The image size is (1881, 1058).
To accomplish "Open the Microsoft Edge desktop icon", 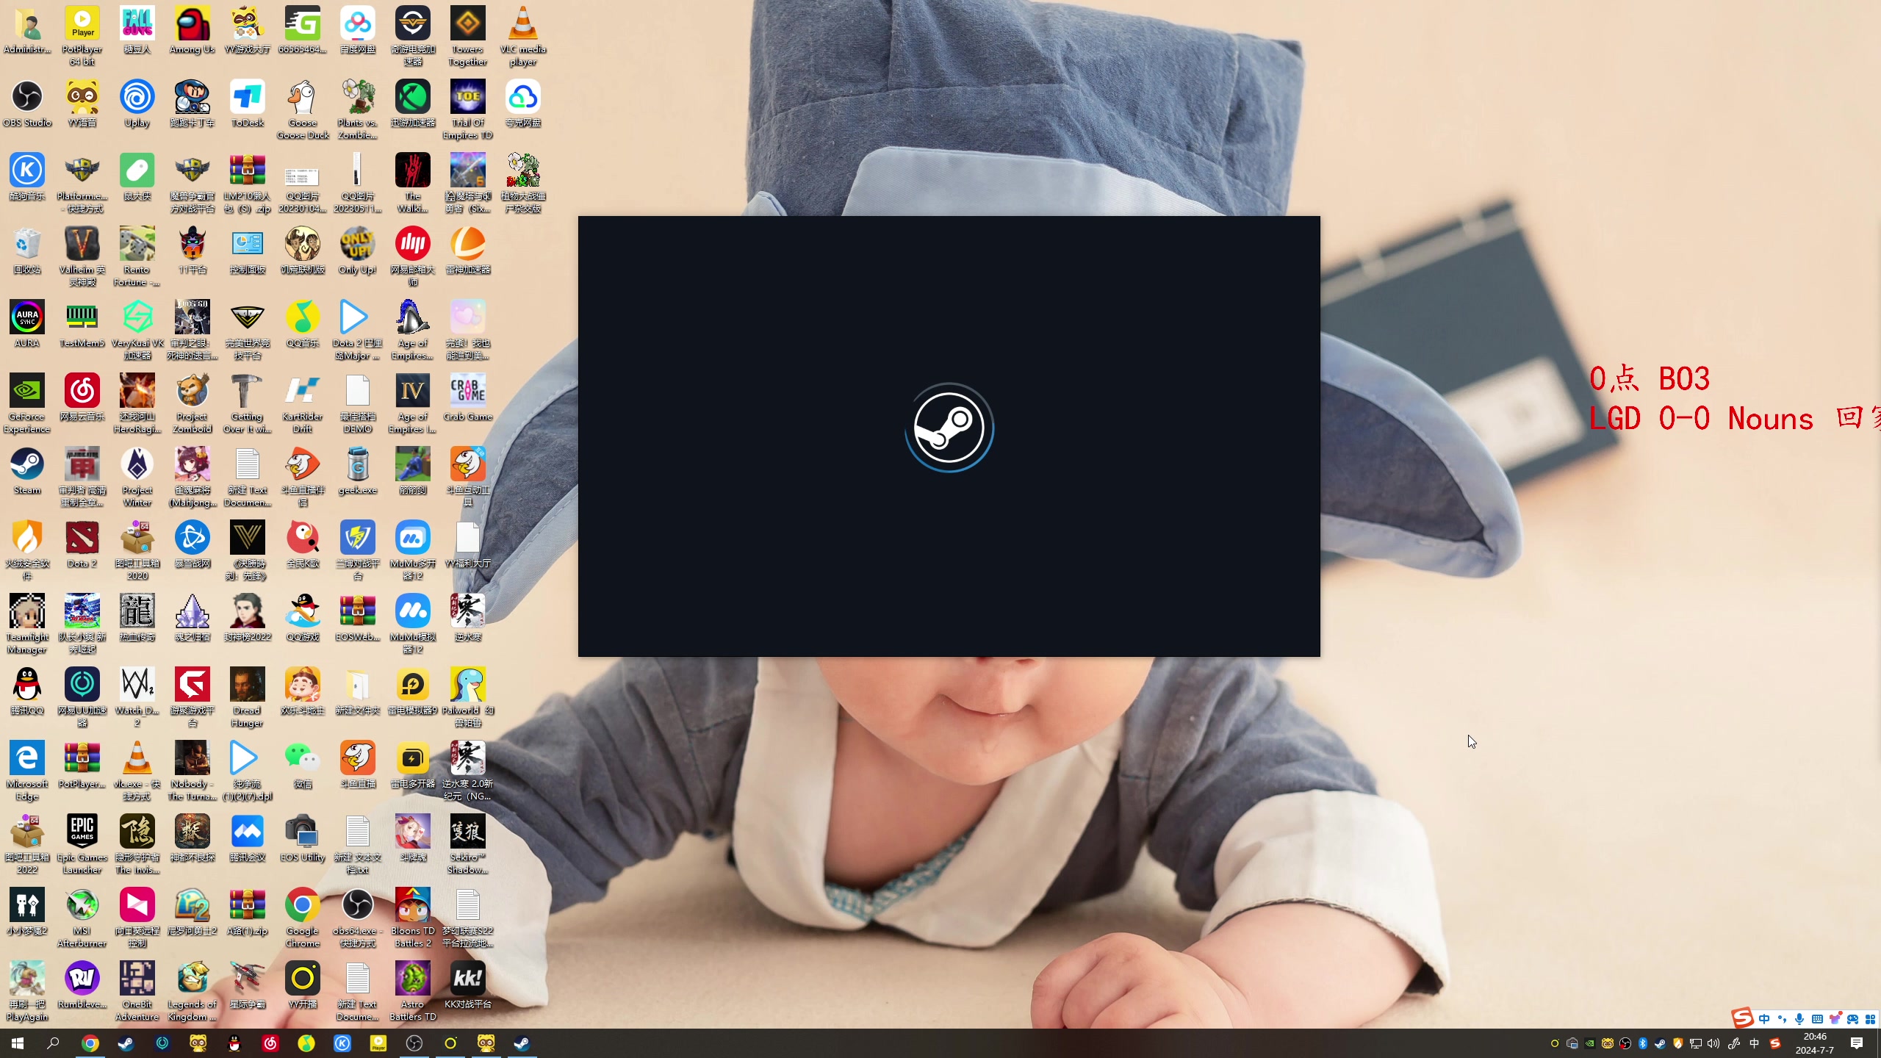I will click(27, 759).
